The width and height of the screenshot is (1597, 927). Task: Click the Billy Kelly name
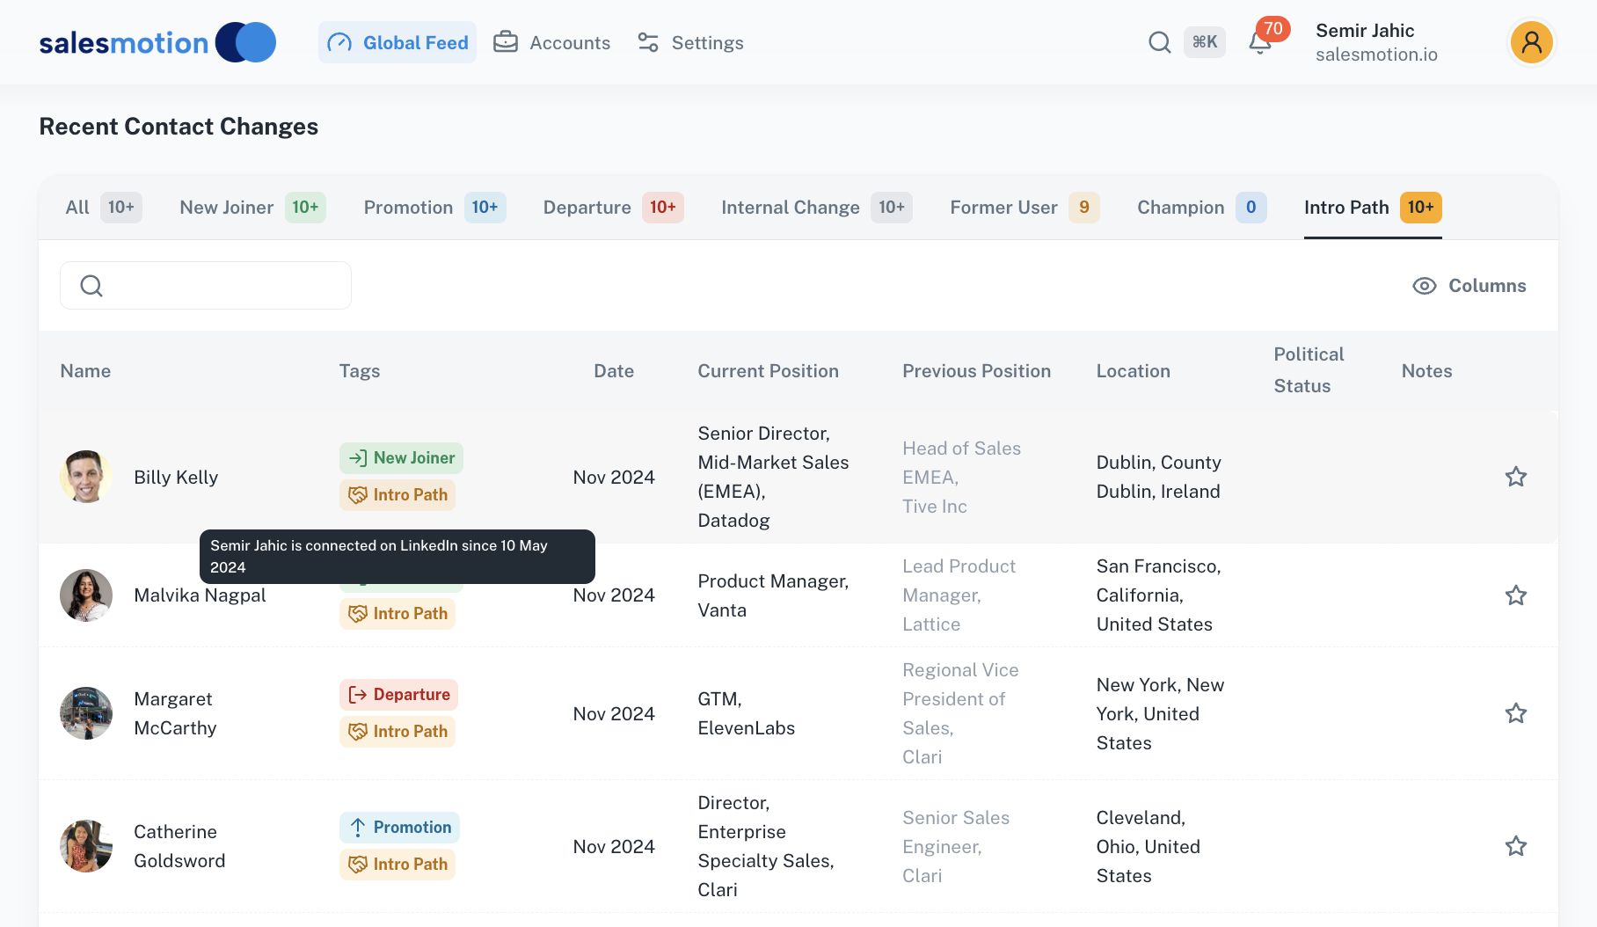click(x=176, y=477)
